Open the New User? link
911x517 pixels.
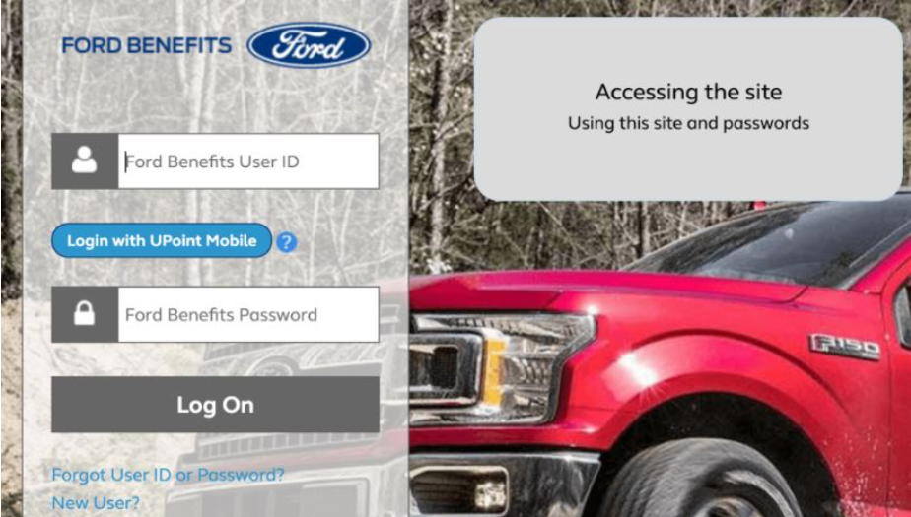[96, 503]
